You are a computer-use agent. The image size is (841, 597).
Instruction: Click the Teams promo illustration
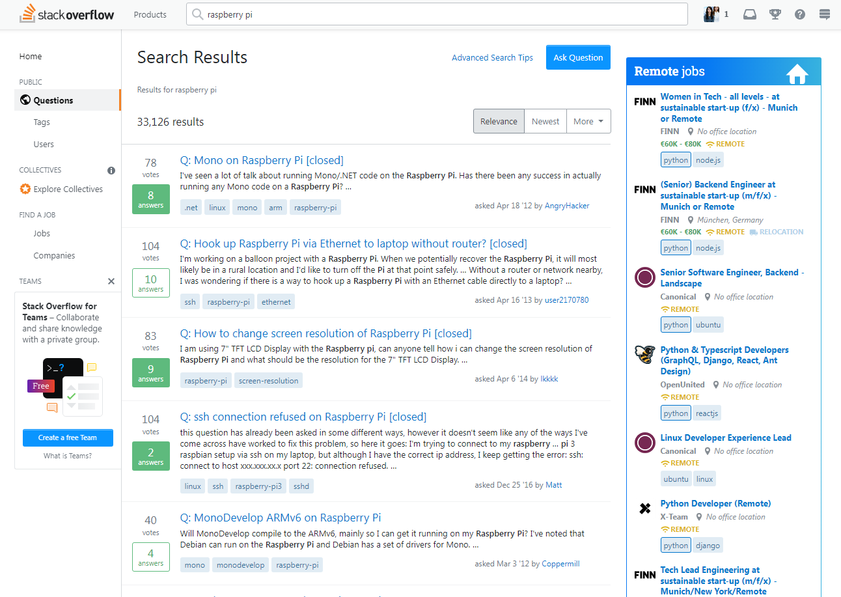(65, 386)
